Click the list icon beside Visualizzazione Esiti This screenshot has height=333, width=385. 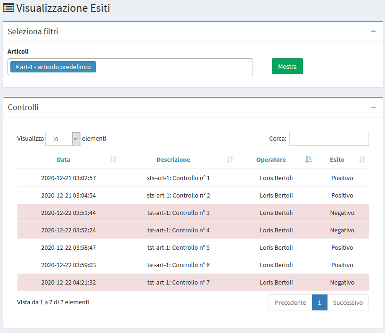click(x=8, y=8)
